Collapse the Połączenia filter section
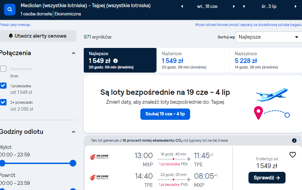The height and width of the screenshot is (190, 302). (x=73, y=53)
